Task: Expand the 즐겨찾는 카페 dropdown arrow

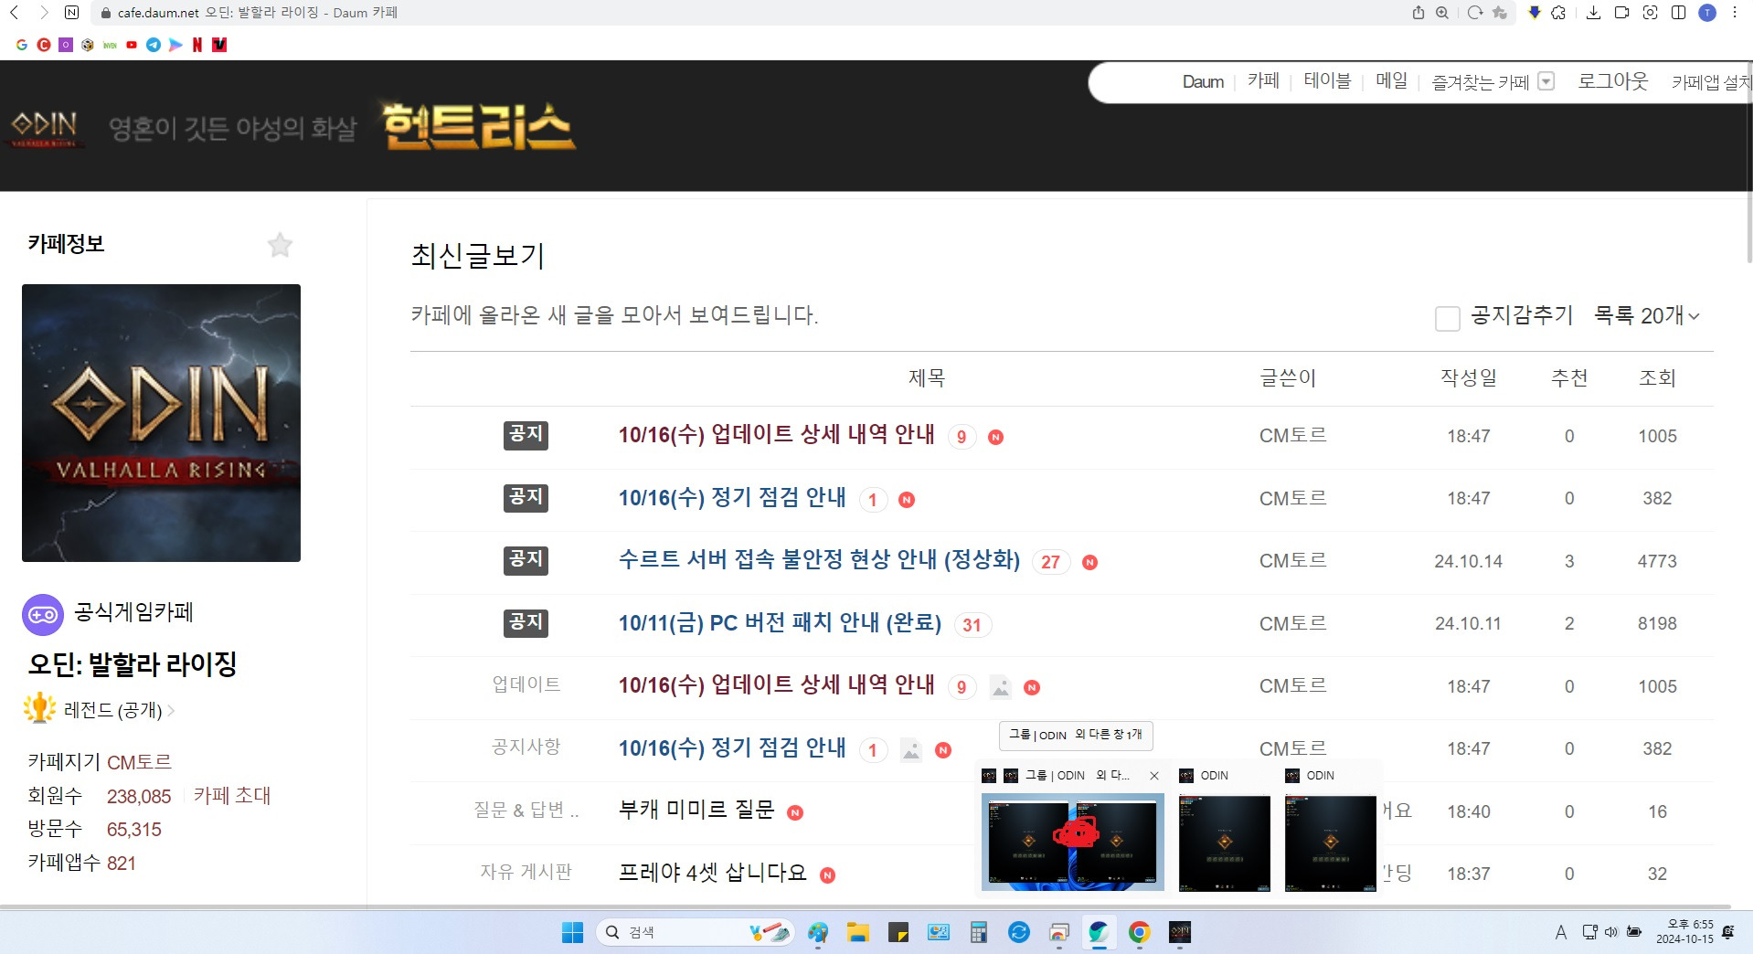Action: point(1546,81)
